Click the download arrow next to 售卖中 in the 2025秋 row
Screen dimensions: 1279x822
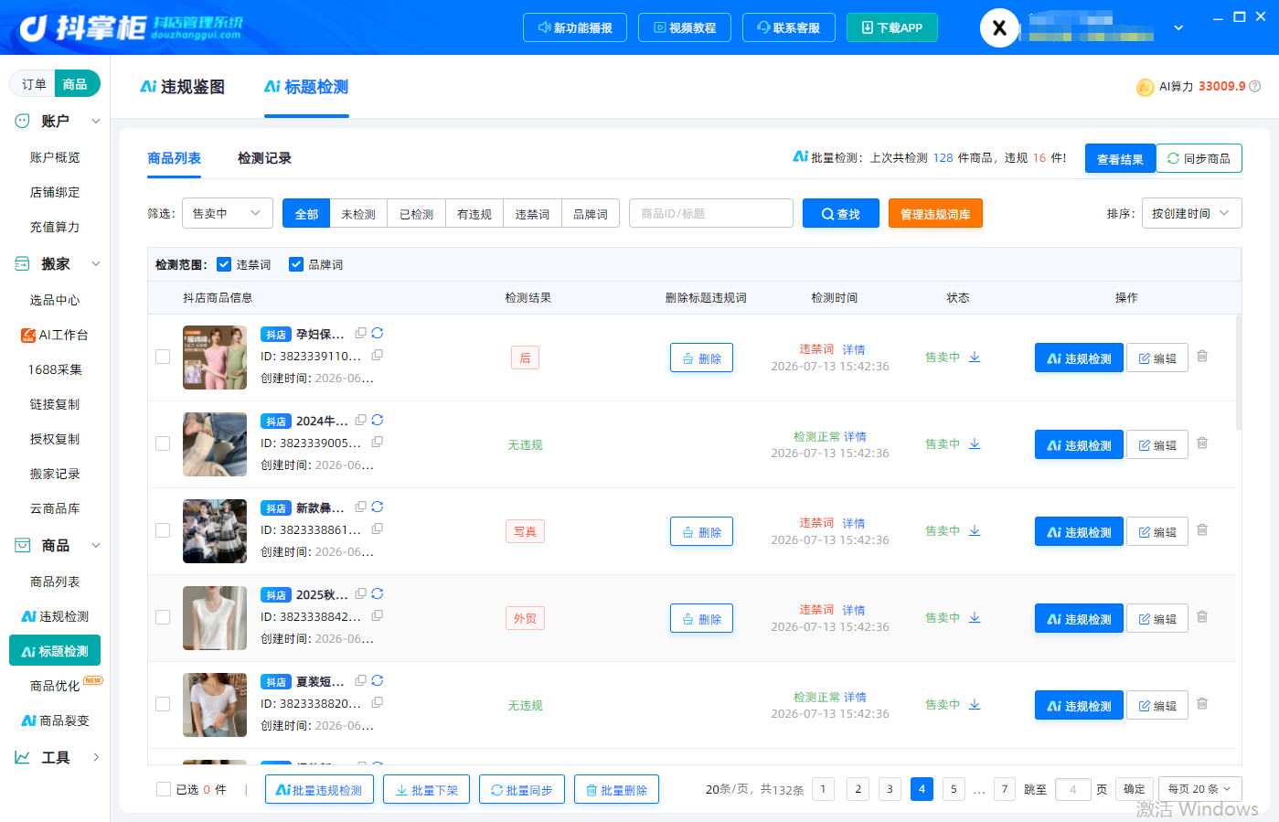(x=975, y=618)
